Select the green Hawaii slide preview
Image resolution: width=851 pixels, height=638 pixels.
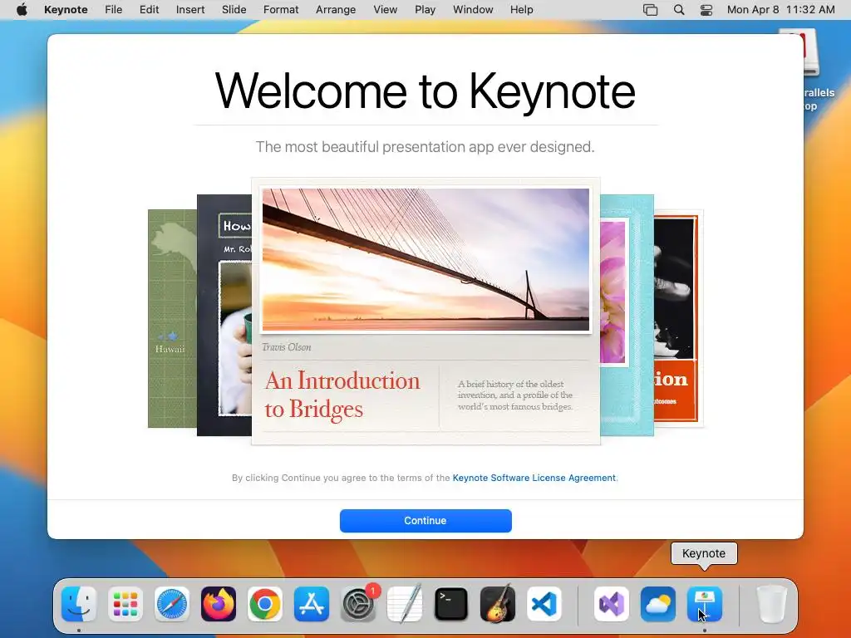[x=173, y=318]
